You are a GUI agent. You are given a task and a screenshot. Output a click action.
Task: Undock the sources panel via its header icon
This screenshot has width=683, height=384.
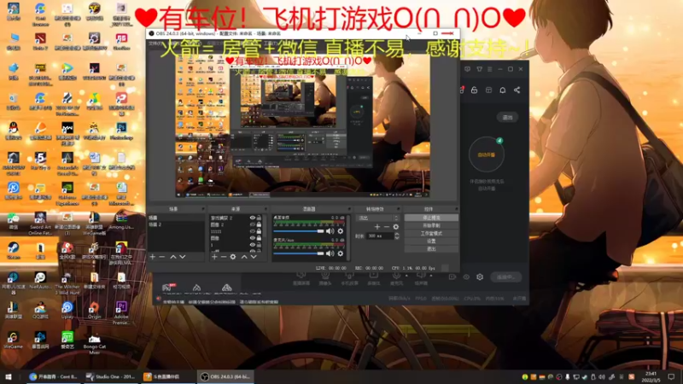click(265, 209)
